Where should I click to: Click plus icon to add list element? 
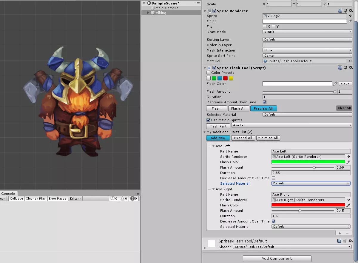click(340, 233)
